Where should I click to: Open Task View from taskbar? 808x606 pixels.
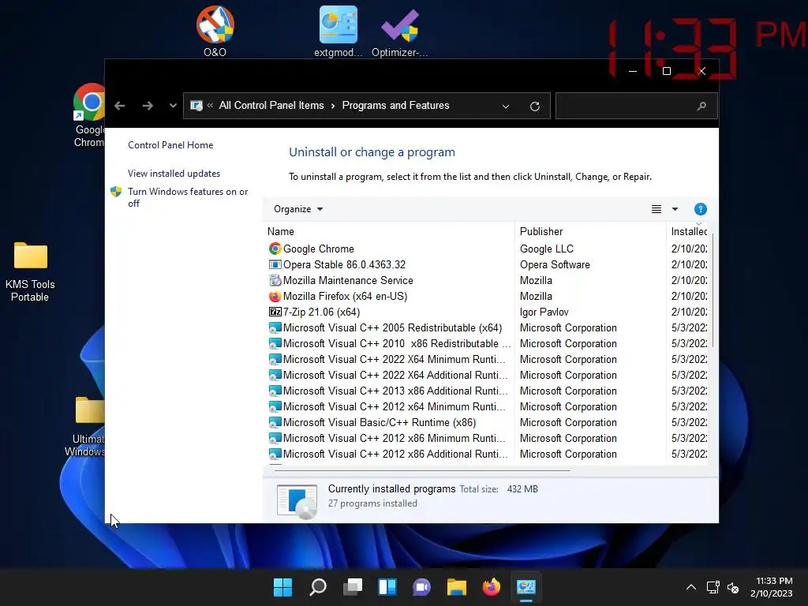tap(353, 587)
